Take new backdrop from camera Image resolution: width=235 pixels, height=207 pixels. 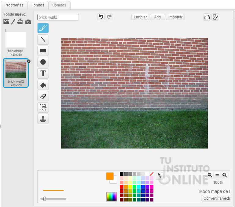pyautogui.click(x=28, y=22)
